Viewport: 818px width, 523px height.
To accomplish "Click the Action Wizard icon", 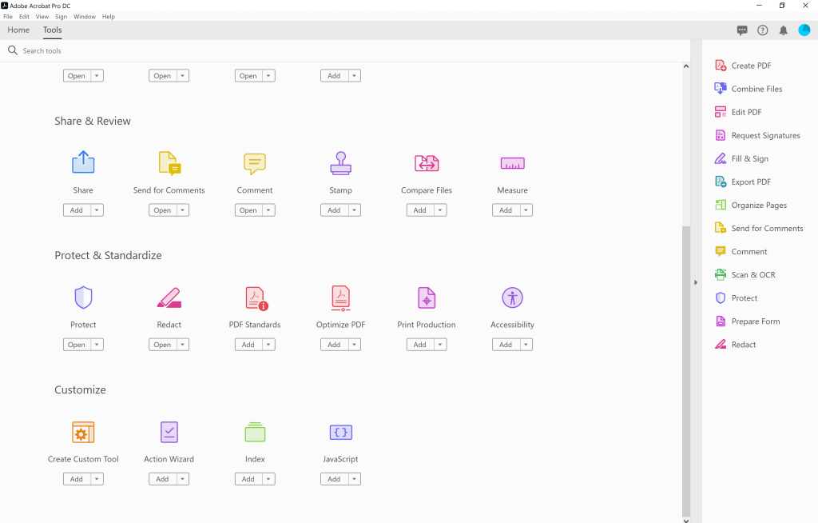I will [169, 432].
